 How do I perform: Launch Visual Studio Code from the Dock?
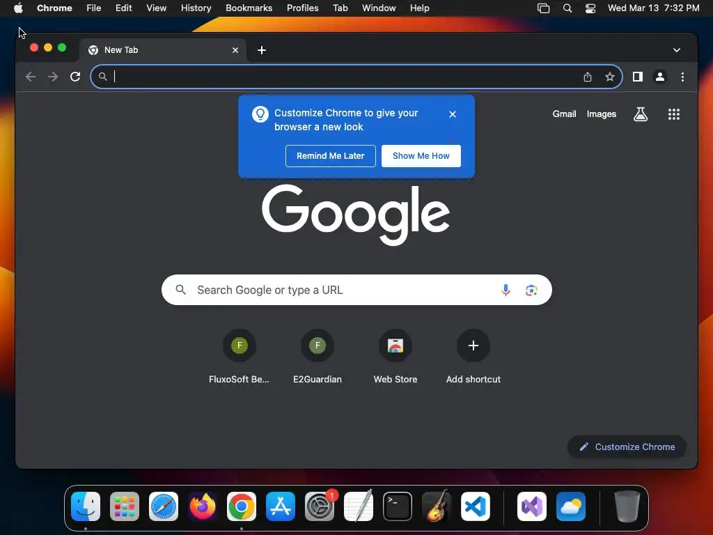click(x=475, y=506)
